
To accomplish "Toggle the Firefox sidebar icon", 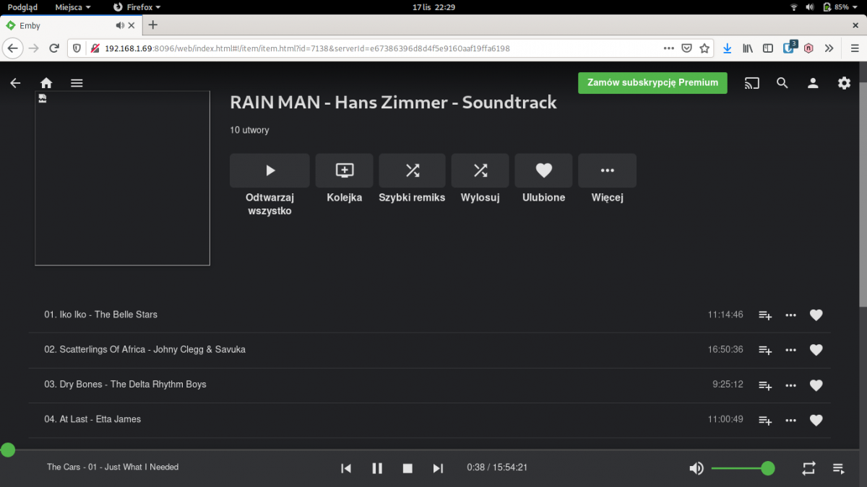I will click(768, 48).
